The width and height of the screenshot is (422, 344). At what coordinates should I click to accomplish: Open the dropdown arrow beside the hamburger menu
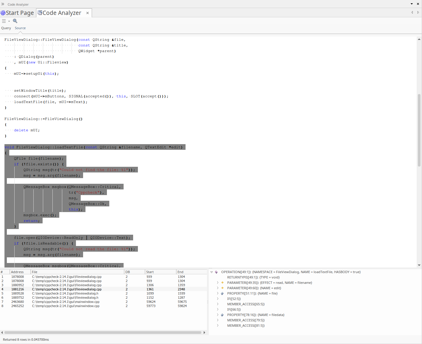pyautogui.click(x=9, y=21)
